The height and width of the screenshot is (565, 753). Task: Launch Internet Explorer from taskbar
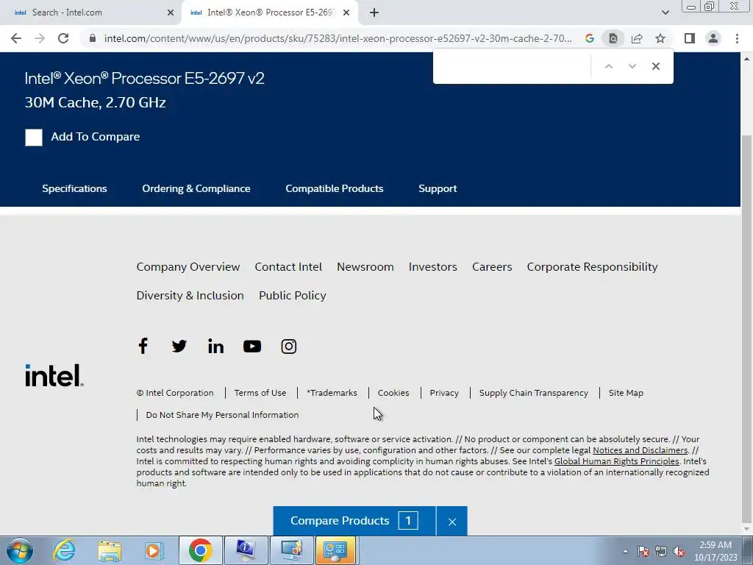(x=64, y=550)
